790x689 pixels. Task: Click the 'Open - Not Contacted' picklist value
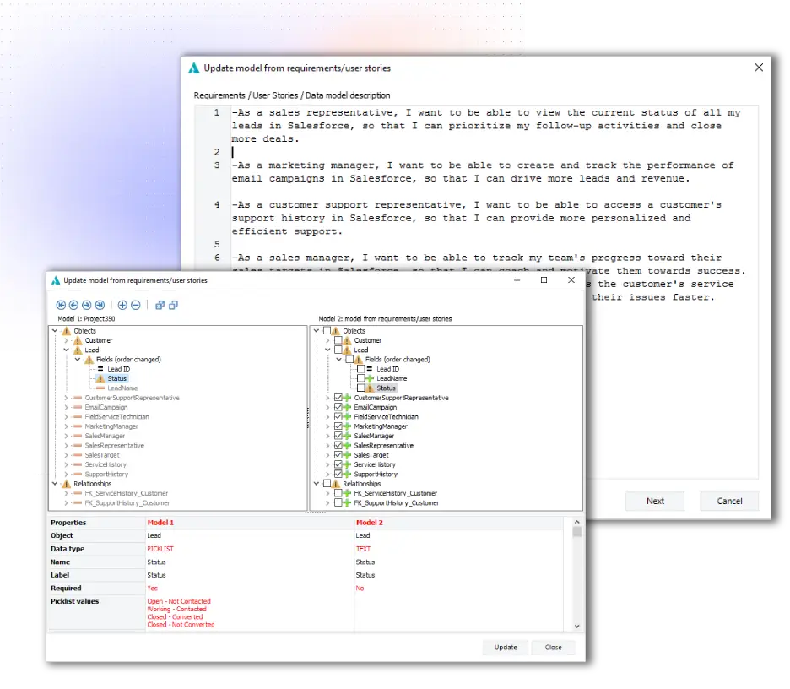point(179,601)
